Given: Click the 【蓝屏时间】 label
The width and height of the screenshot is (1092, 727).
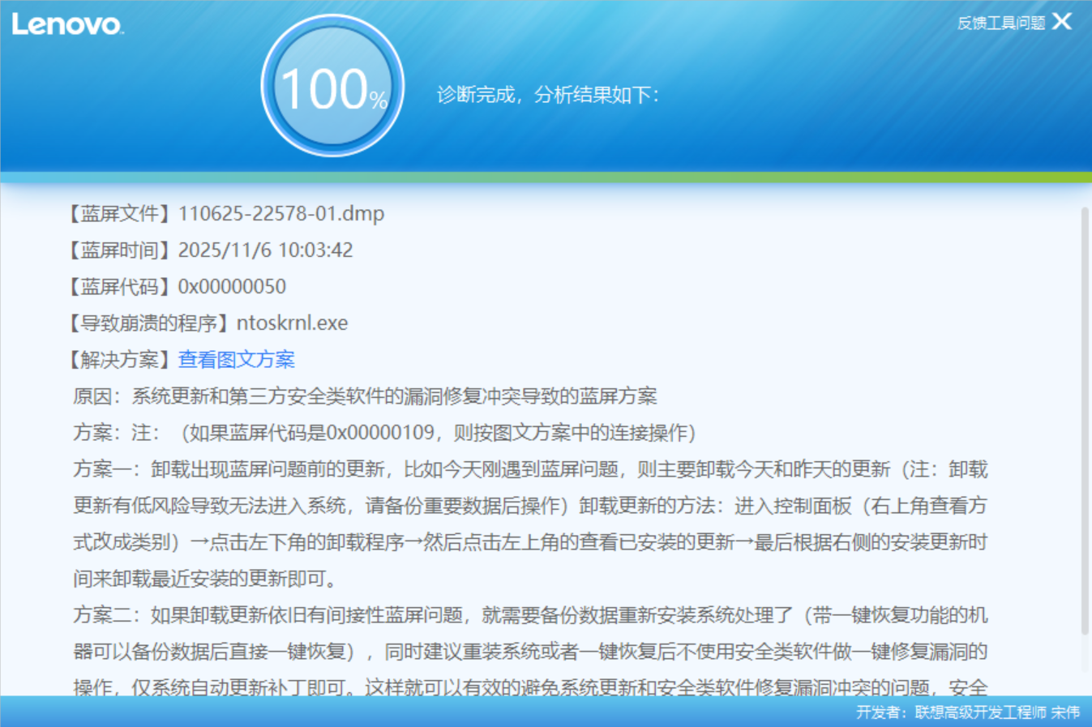Looking at the screenshot, I should 119,250.
